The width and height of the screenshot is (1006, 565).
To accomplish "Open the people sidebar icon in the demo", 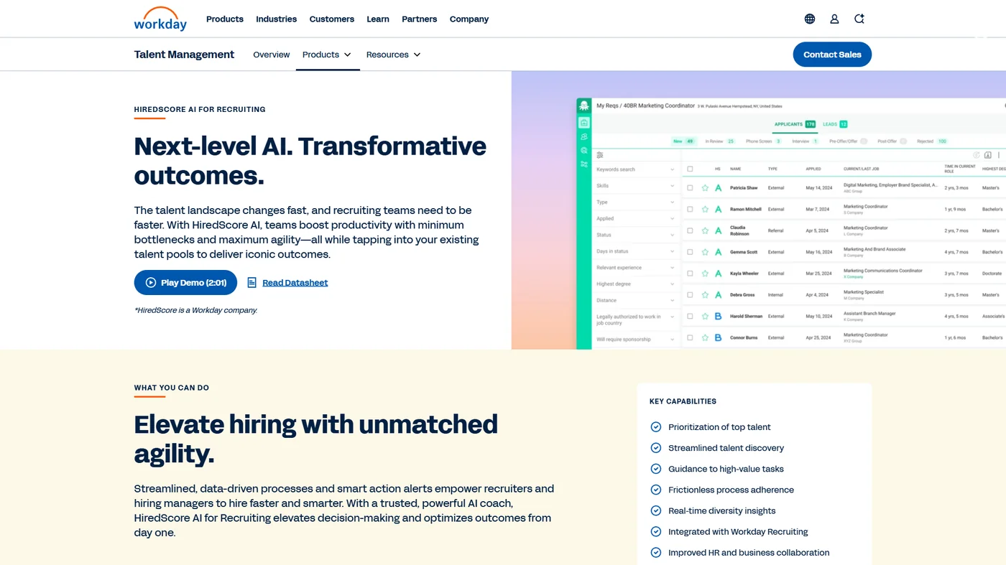I will click(583, 136).
